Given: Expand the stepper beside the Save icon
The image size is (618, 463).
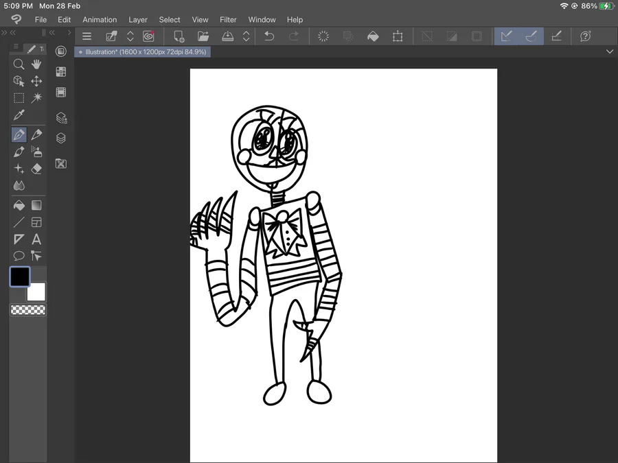Looking at the screenshot, I should click(246, 36).
